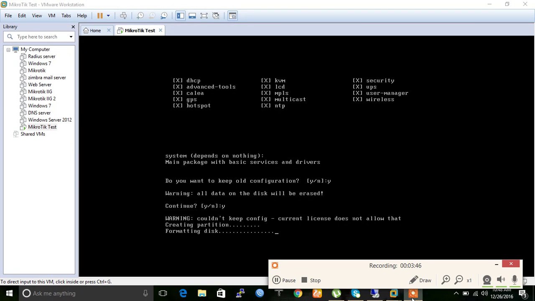Open the Windows Start menu

pyautogui.click(x=9, y=293)
